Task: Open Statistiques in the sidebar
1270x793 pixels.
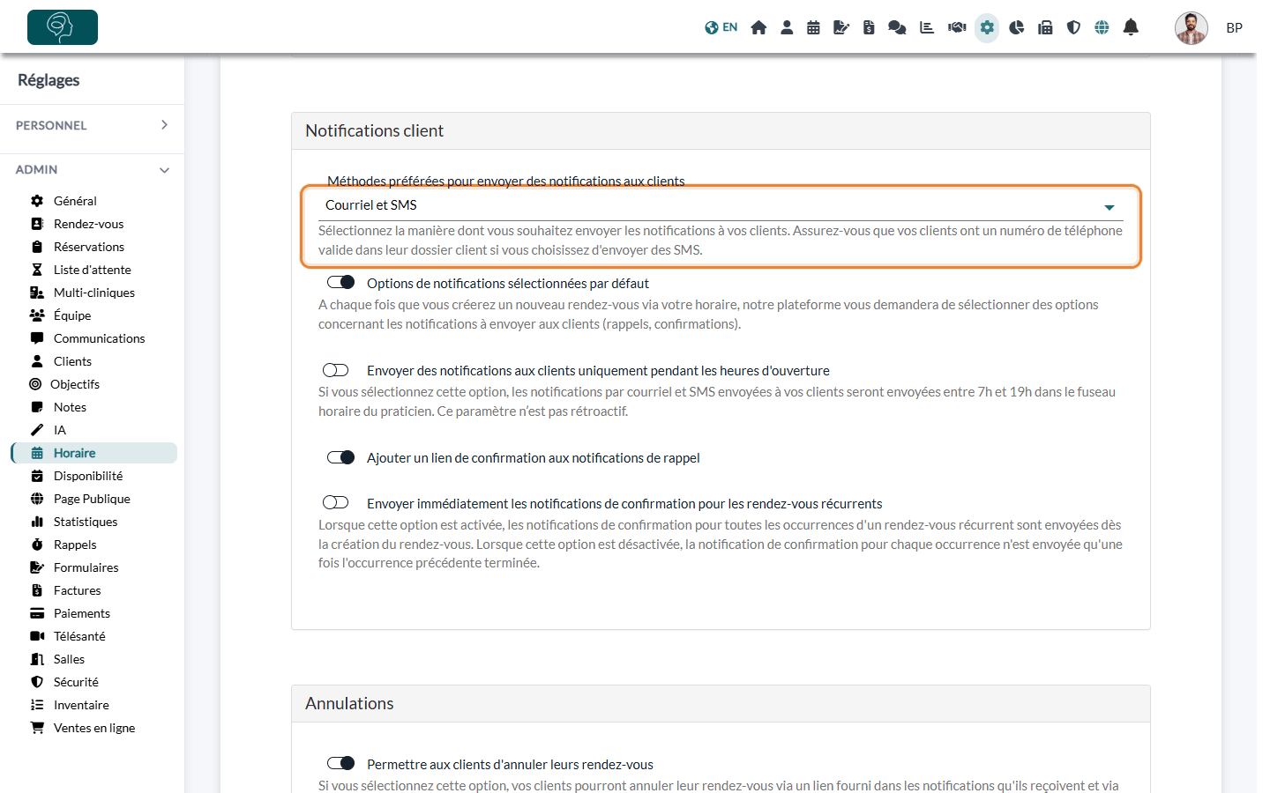Action: [85, 522]
